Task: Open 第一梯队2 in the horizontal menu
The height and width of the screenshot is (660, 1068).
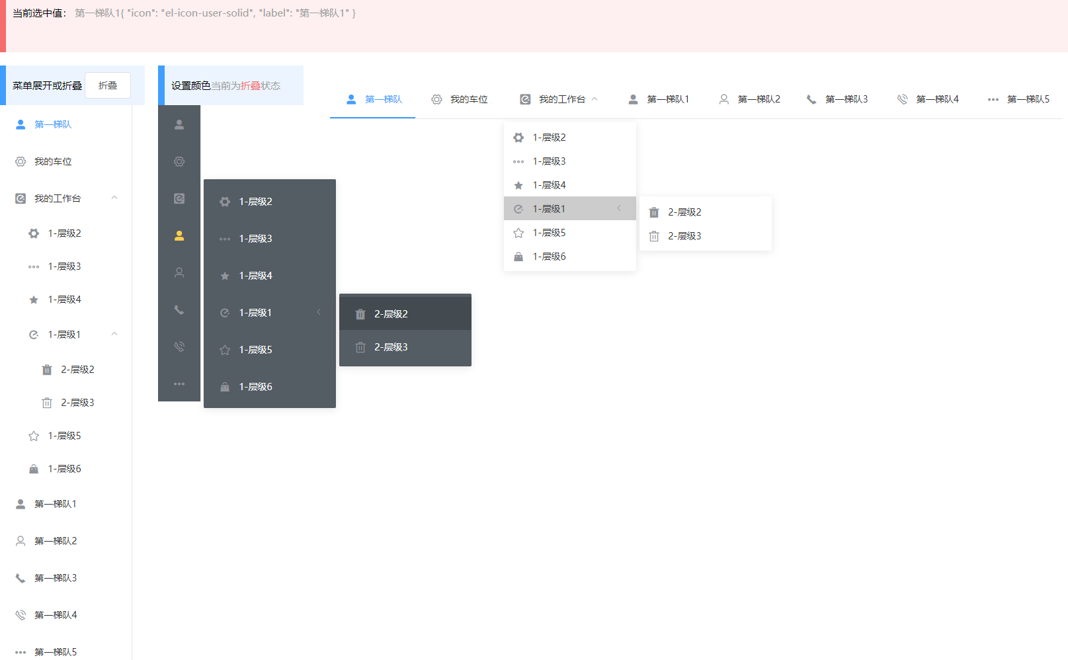Action: pyautogui.click(x=749, y=99)
